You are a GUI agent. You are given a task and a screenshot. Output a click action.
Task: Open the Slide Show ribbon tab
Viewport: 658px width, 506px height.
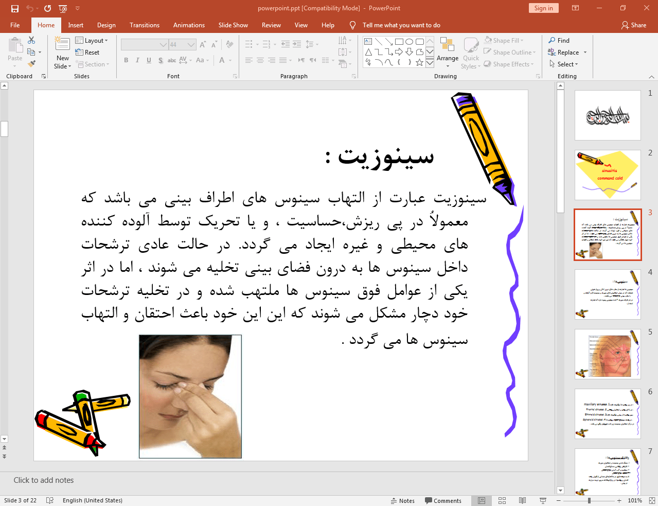coord(233,25)
